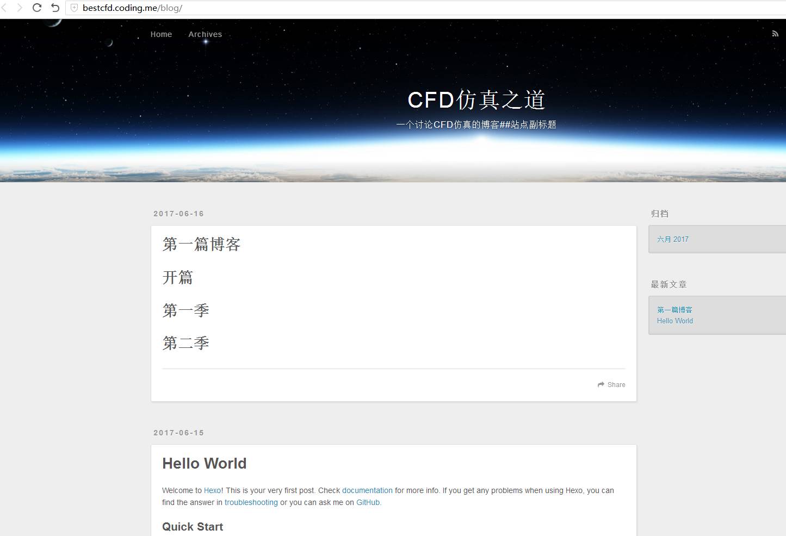
Task: Click the 归档 sidebar widget title
Action: pyautogui.click(x=660, y=214)
